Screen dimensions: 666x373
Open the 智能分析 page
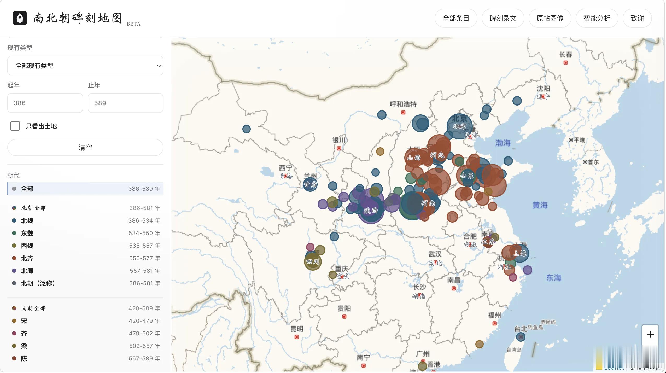click(x=597, y=18)
